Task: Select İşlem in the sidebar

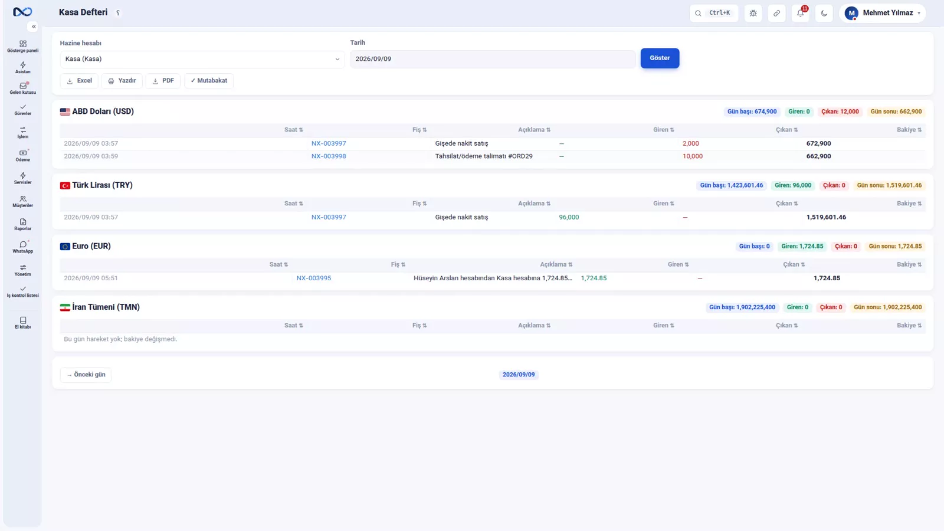Action: tap(22, 133)
